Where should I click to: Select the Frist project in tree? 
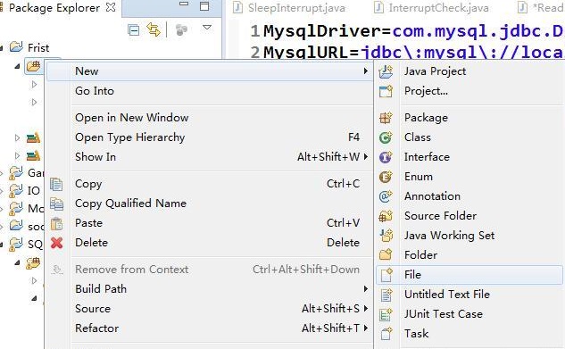coord(38,48)
